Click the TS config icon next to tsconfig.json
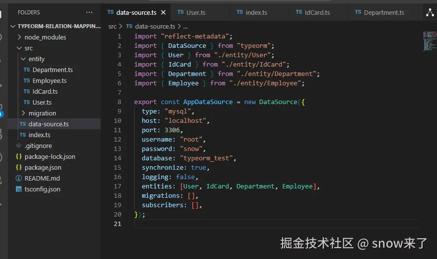 (x=19, y=189)
